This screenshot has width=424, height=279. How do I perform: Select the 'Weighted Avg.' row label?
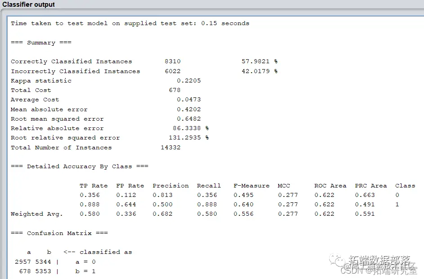tap(37, 214)
